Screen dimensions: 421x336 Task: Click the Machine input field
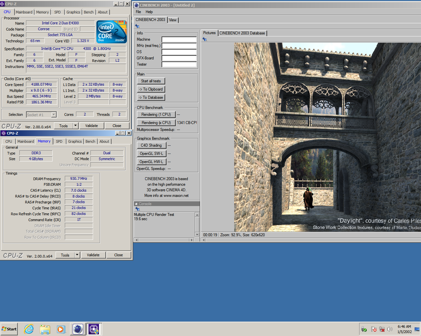(179, 39)
